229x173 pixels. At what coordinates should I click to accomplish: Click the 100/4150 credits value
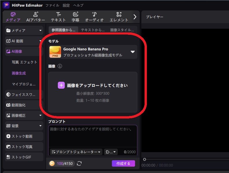point(65,163)
